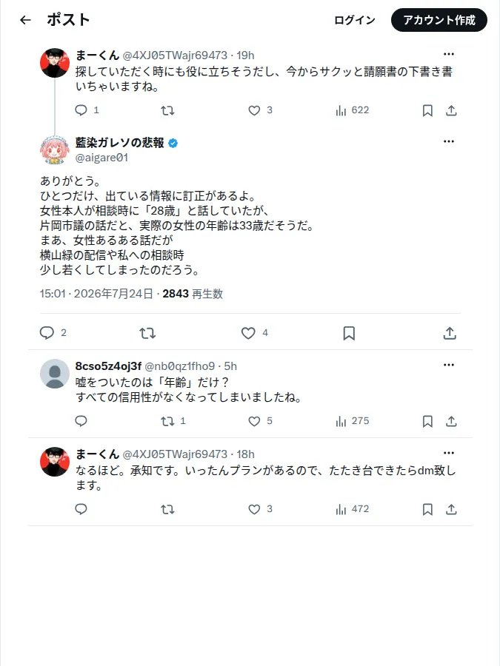Click the ログイン button
The width and height of the screenshot is (500, 666).
click(355, 20)
